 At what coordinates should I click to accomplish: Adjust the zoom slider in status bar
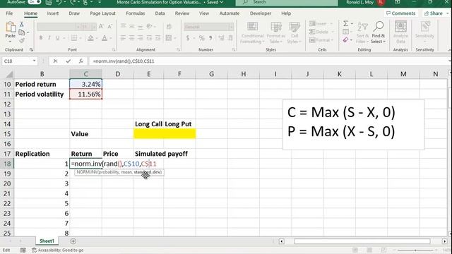pos(415,250)
